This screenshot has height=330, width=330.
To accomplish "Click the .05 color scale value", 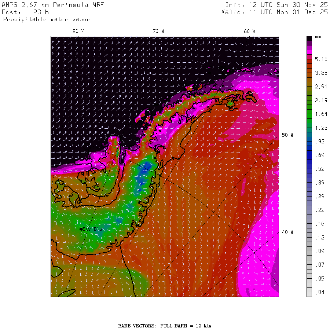I will click(320, 279).
